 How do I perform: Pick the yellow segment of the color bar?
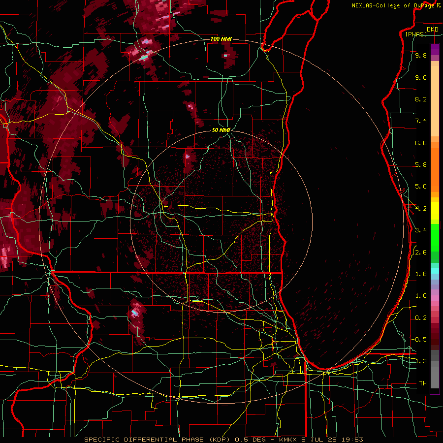[x=435, y=211]
